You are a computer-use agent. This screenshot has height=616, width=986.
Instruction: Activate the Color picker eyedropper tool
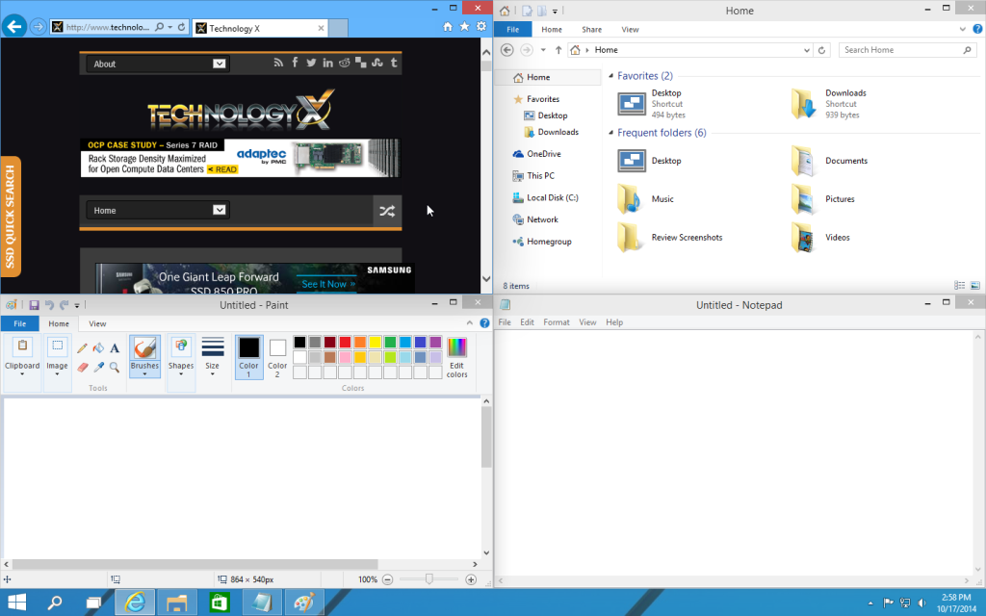98,367
